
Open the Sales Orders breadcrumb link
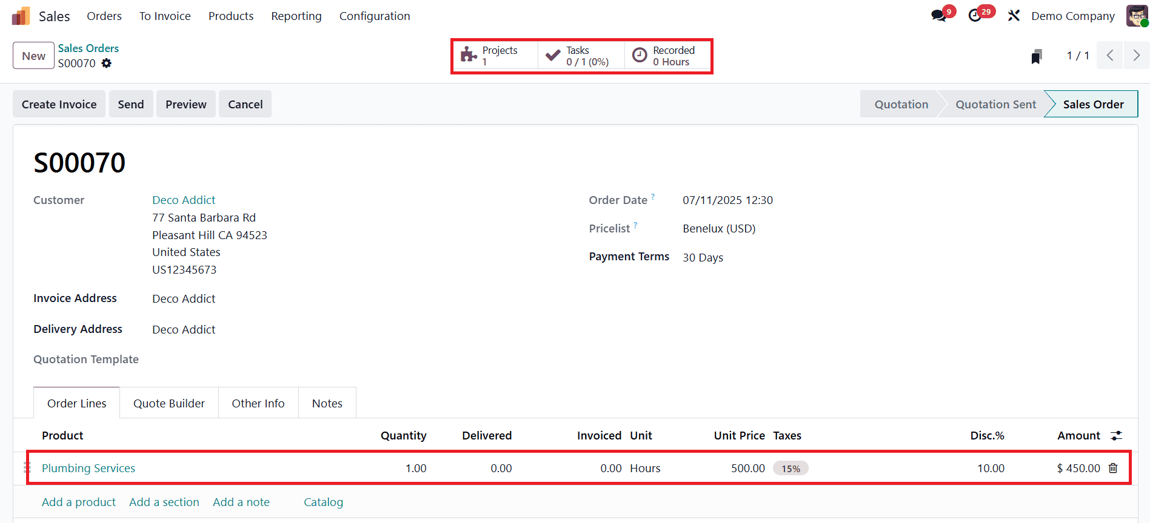click(89, 48)
